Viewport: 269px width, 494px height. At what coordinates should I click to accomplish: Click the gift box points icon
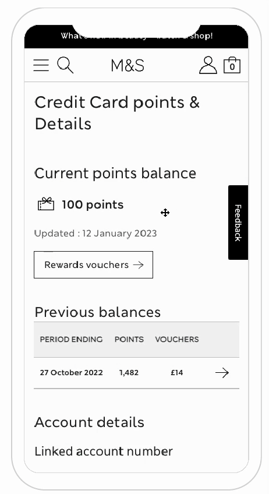[x=46, y=204]
